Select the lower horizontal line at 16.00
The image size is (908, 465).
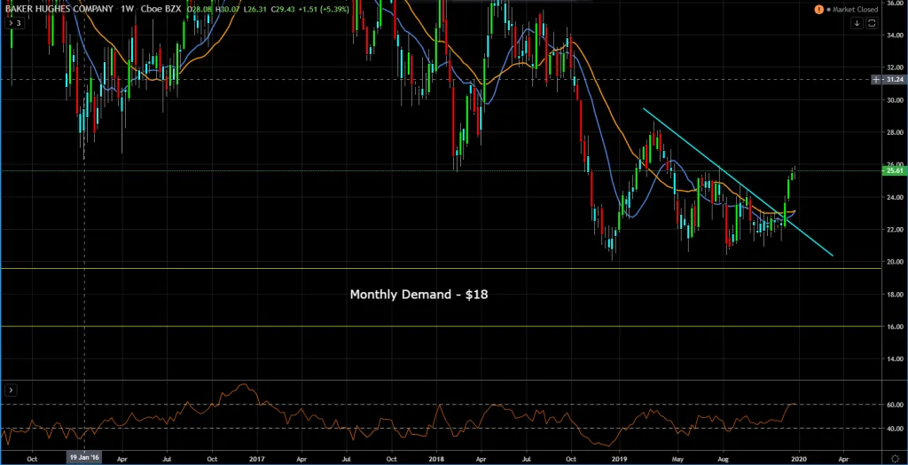[440, 327]
